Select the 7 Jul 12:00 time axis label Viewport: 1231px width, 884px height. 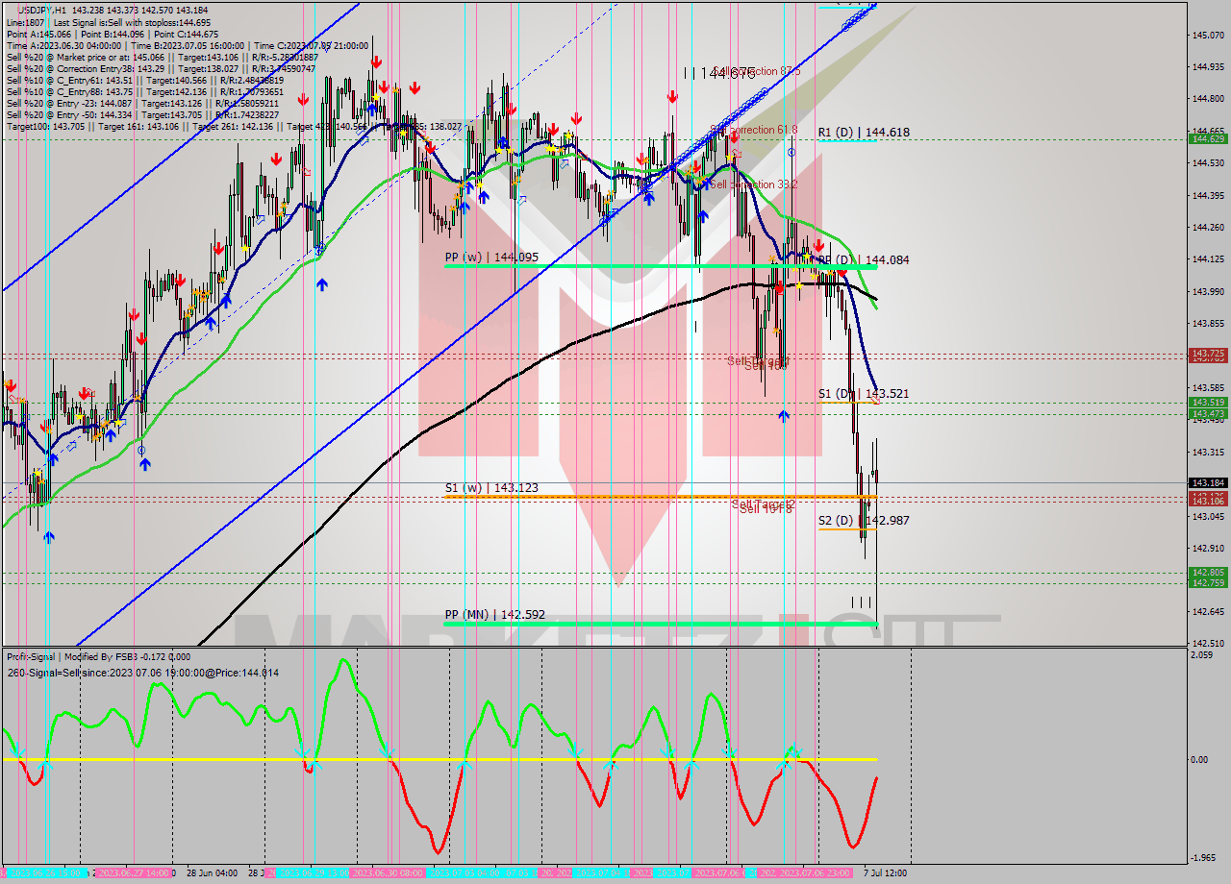click(886, 872)
